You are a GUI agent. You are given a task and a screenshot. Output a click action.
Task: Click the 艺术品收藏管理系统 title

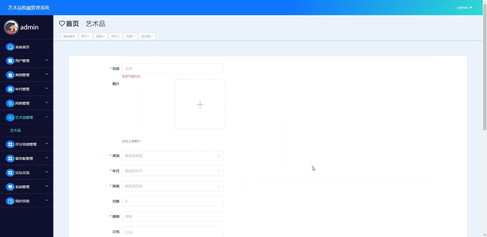coord(29,8)
